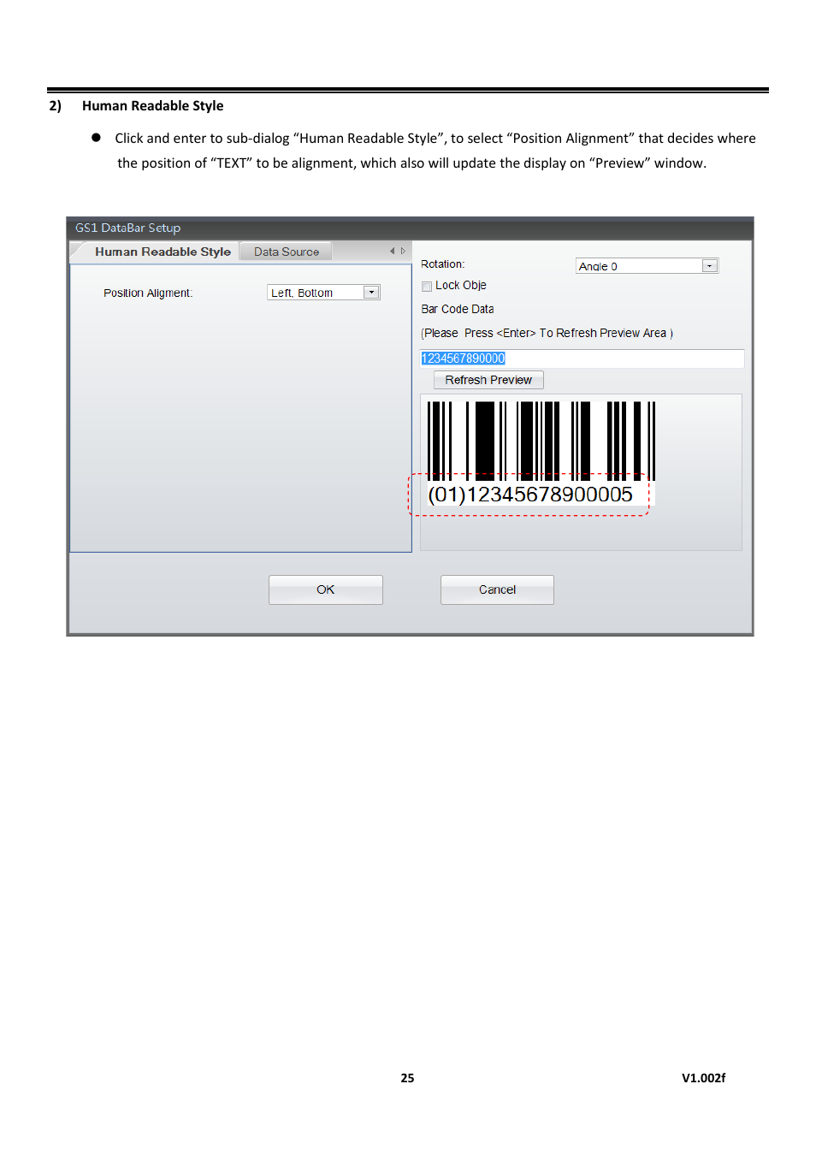
Task: Click the Refresh Preview button
Action: pyautogui.click(x=488, y=380)
